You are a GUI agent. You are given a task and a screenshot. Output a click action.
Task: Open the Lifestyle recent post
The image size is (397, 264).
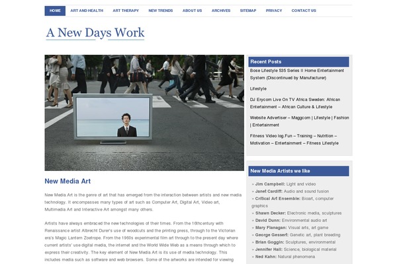pos(258,88)
